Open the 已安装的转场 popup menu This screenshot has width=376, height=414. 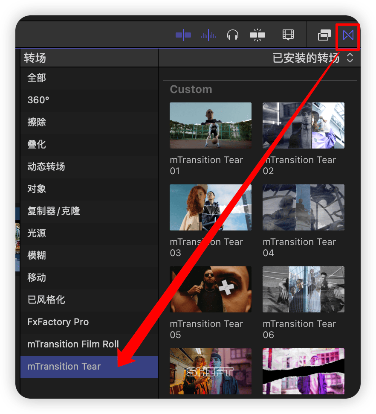tap(312, 58)
